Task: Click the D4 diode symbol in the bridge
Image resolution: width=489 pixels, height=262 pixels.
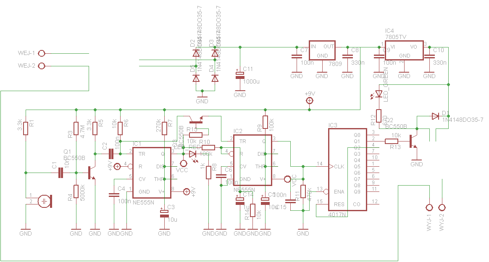Action: [x=215, y=78]
